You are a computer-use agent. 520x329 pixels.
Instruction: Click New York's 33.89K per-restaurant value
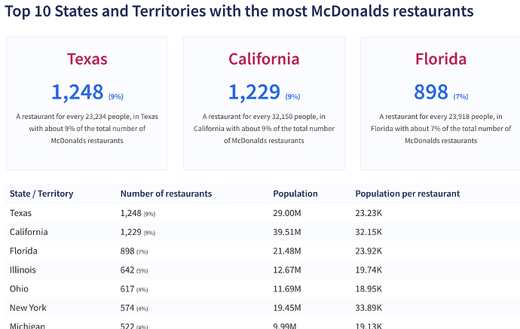pos(369,307)
